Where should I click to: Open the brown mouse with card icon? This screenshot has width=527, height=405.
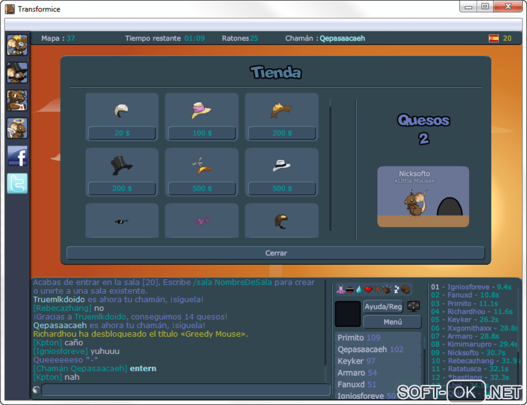click(17, 101)
